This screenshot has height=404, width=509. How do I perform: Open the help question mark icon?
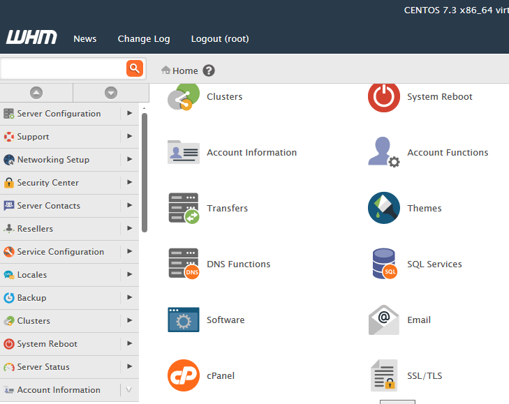[x=209, y=70]
